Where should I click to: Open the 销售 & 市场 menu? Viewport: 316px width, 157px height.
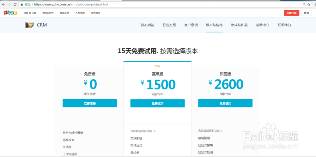(x=30, y=13)
